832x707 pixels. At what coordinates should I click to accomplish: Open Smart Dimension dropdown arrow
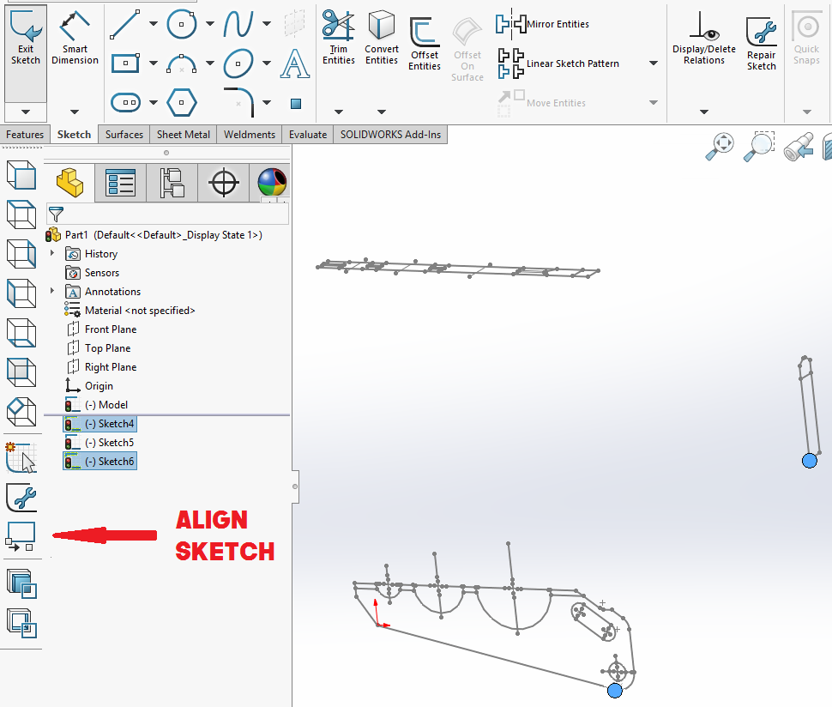[75, 112]
